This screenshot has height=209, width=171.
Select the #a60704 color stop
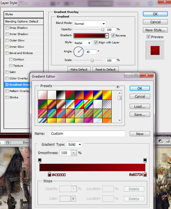[x=145, y=174]
